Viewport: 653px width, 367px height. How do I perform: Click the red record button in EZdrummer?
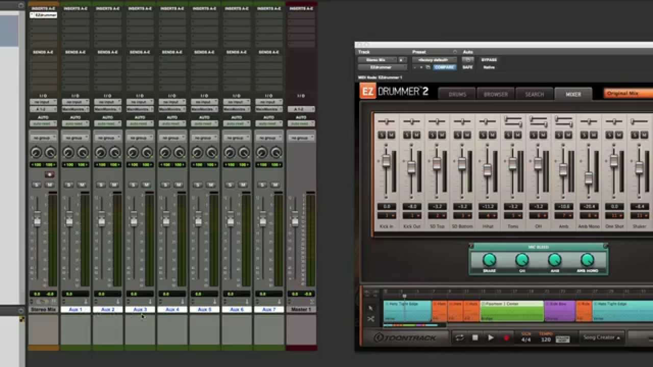point(507,337)
